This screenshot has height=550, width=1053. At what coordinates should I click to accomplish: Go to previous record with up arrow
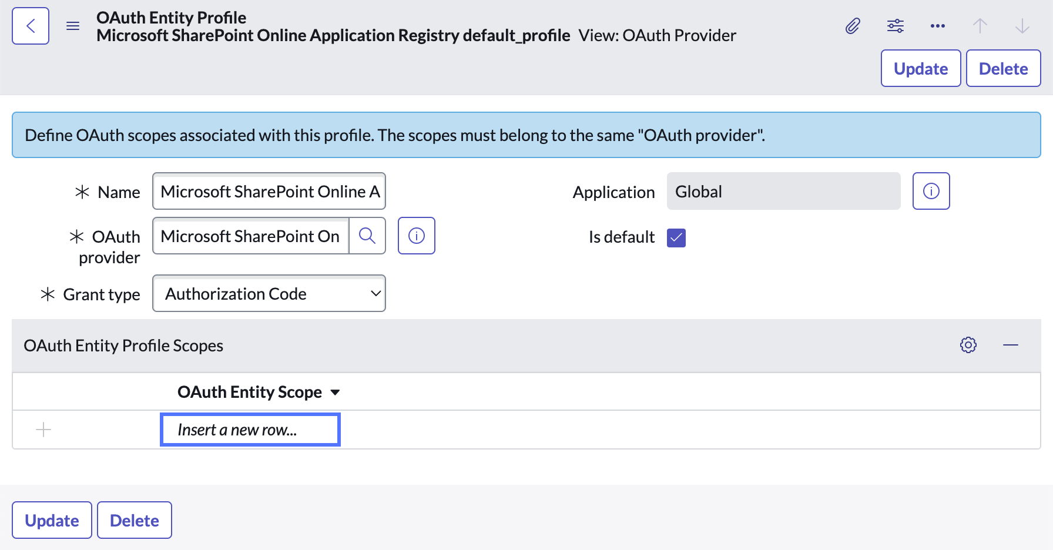pos(980,26)
